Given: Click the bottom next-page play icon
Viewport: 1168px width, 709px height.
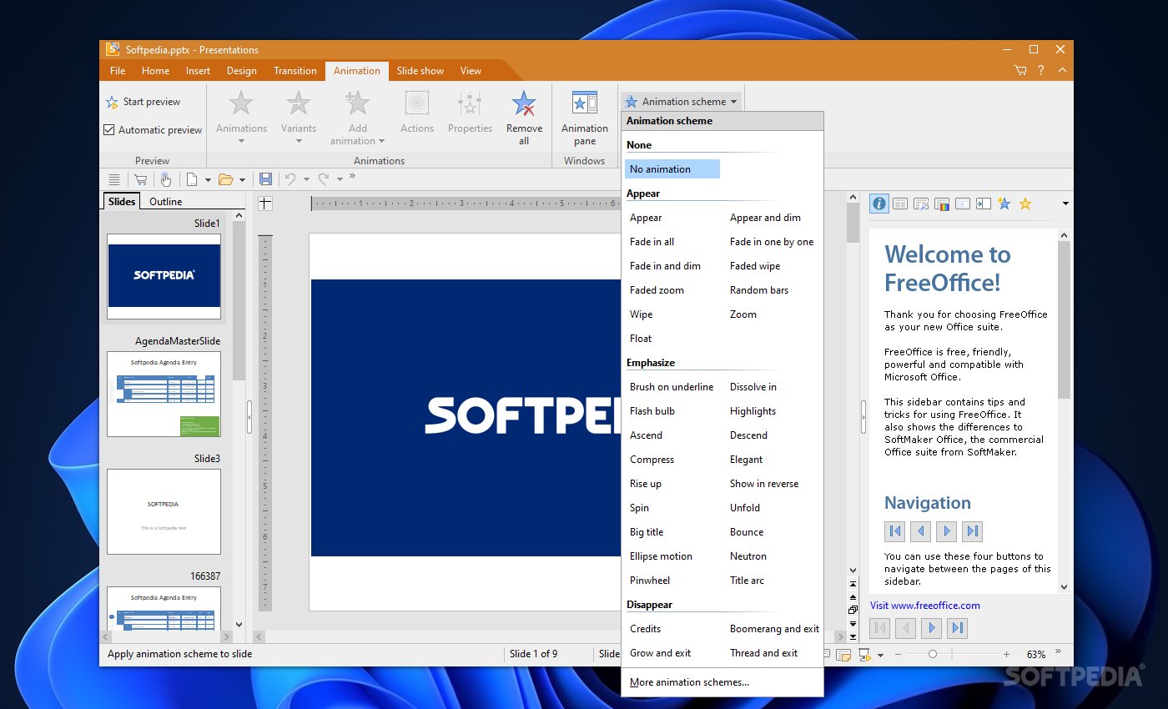Looking at the screenshot, I should click(x=932, y=628).
